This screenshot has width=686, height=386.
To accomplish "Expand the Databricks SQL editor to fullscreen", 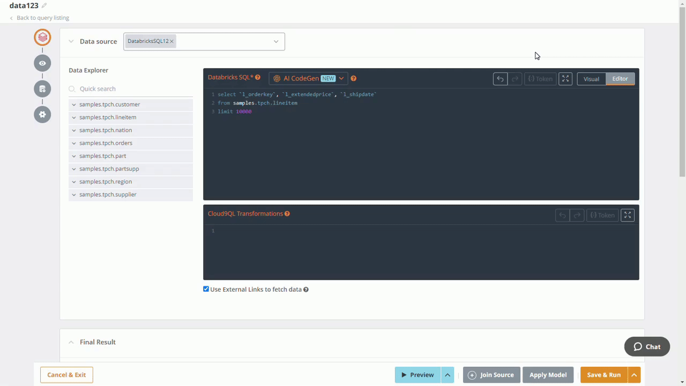I will coord(565,79).
